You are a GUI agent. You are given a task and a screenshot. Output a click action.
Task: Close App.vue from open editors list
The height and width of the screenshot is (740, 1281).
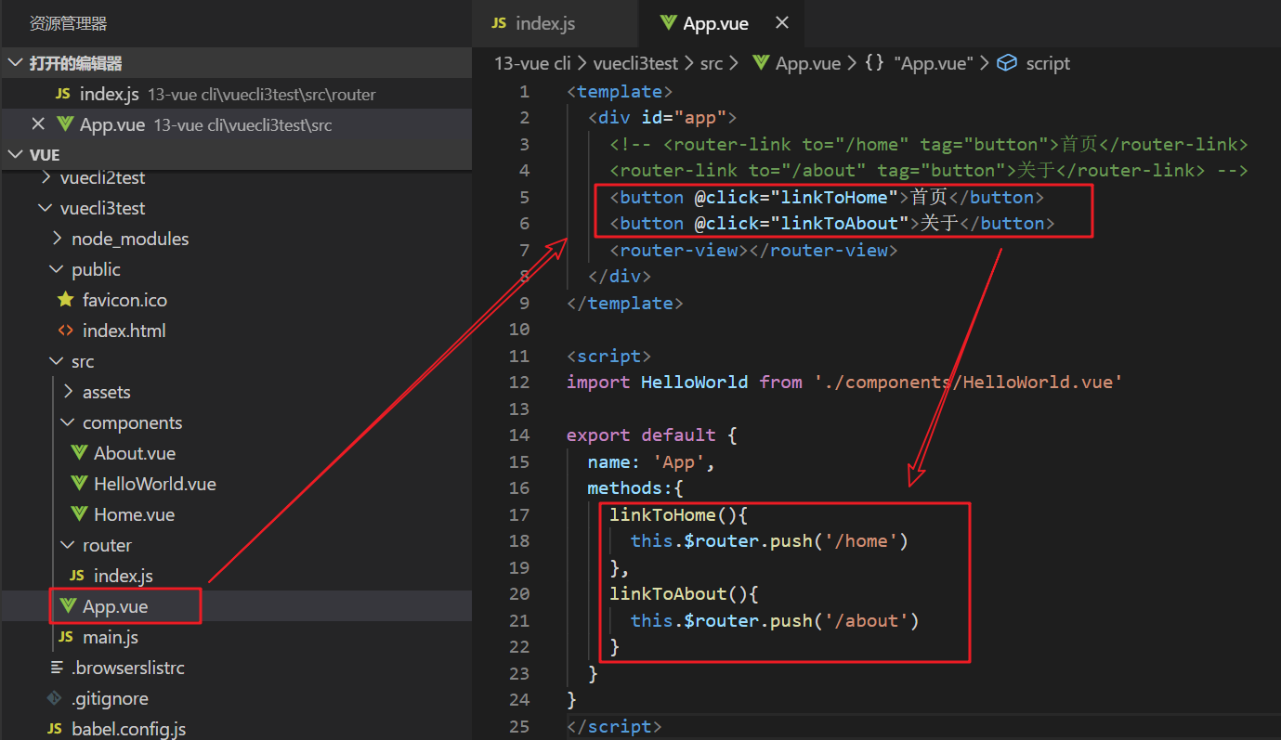pyautogui.click(x=38, y=124)
